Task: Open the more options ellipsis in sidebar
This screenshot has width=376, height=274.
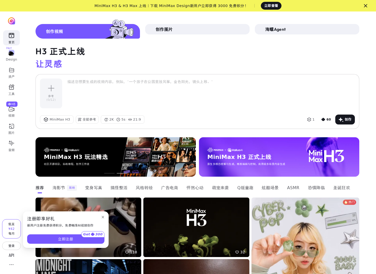Action: coord(11,265)
